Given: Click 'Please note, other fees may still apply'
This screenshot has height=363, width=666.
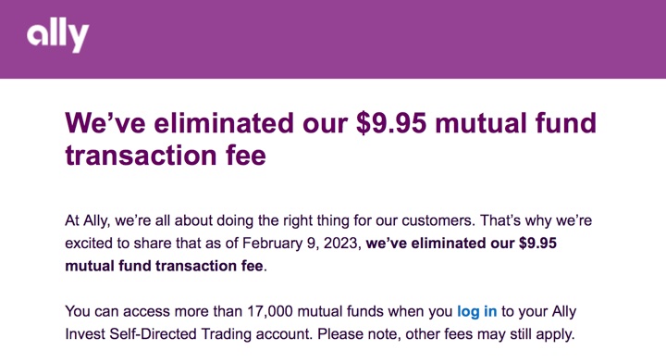Looking at the screenshot, I should [x=446, y=334].
